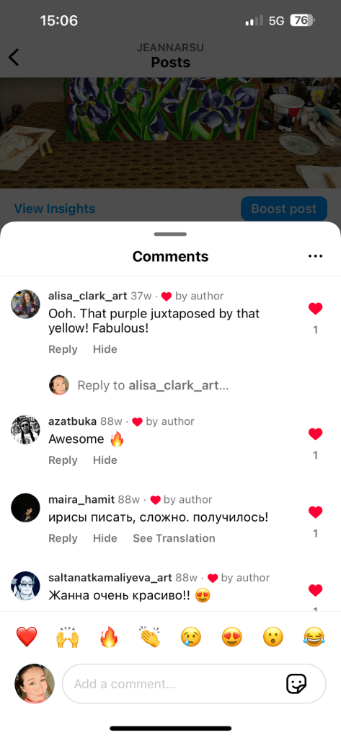Toggle the like heart on maira_hamit's comment

315,512
